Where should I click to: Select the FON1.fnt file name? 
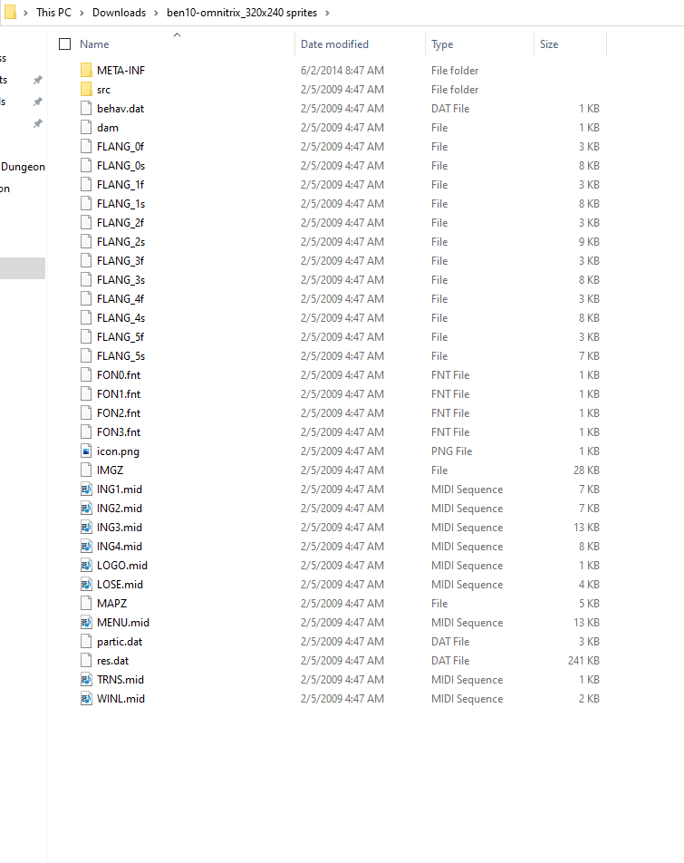pos(119,394)
